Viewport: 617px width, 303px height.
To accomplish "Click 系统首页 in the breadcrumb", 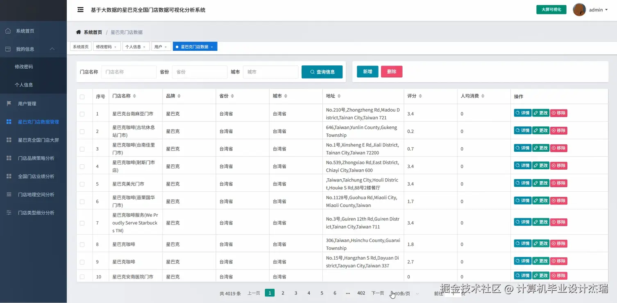I will click(x=93, y=32).
